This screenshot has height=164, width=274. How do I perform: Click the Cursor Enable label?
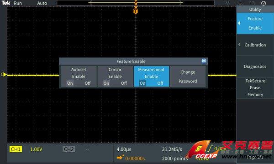click(115, 73)
